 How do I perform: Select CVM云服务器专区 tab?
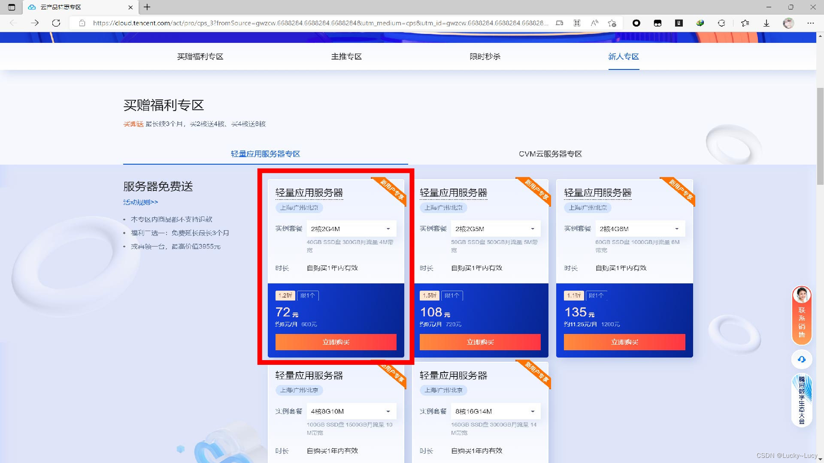pos(551,154)
